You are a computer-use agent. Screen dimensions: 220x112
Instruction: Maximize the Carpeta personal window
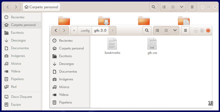click(x=209, y=7)
